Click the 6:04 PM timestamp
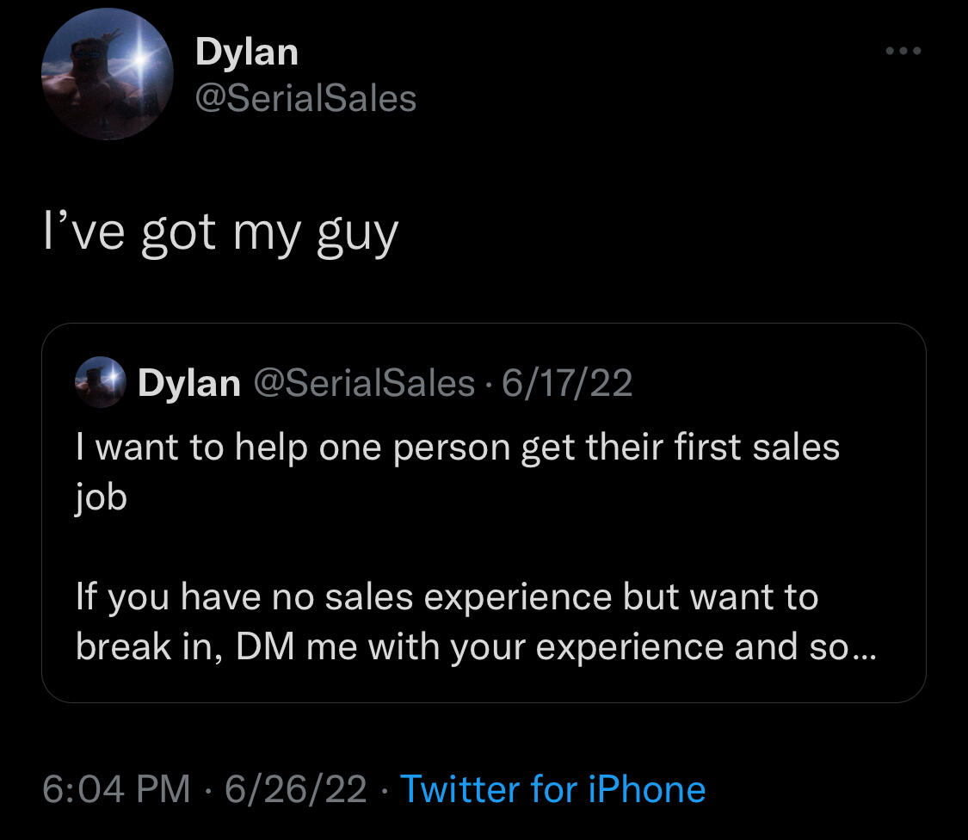 tap(116, 788)
